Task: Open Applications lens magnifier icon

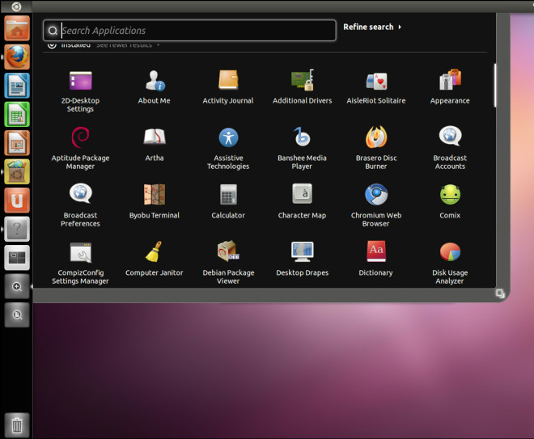Action: [17, 286]
